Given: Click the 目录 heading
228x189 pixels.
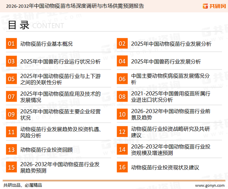Looking at the screenshot, I should pos(19,25).
